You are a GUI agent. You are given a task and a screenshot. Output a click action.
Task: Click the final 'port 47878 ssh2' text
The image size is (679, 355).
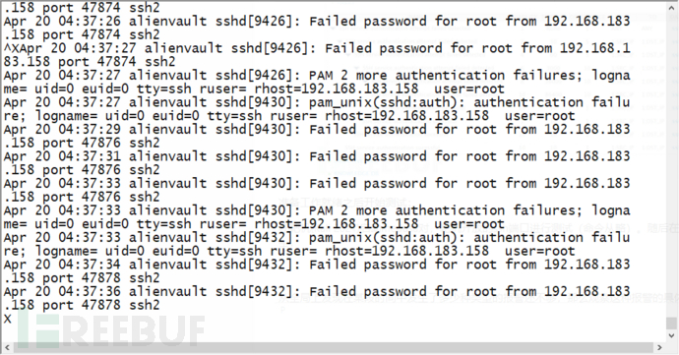[100, 305]
